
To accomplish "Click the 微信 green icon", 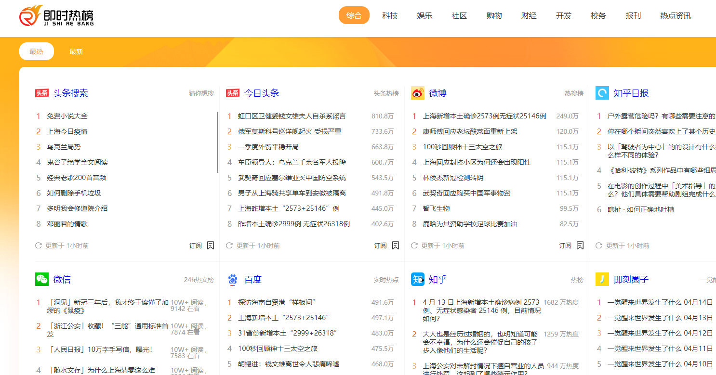I will (42, 279).
